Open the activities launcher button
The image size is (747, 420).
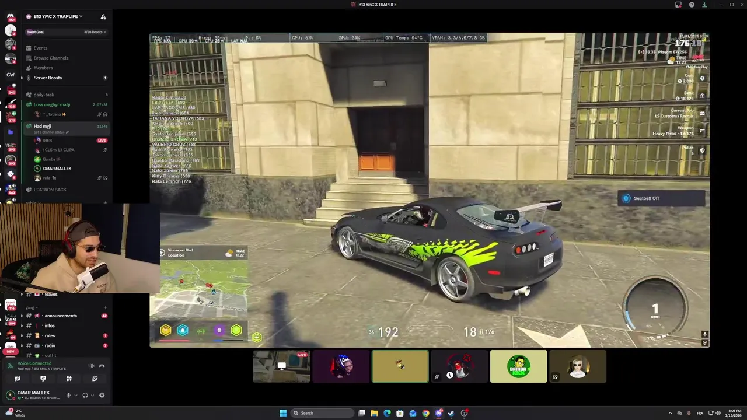coord(69,379)
